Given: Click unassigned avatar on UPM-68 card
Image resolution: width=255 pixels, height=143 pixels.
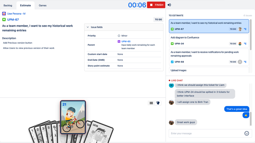Looking at the screenshot, I should click(x=240, y=62).
